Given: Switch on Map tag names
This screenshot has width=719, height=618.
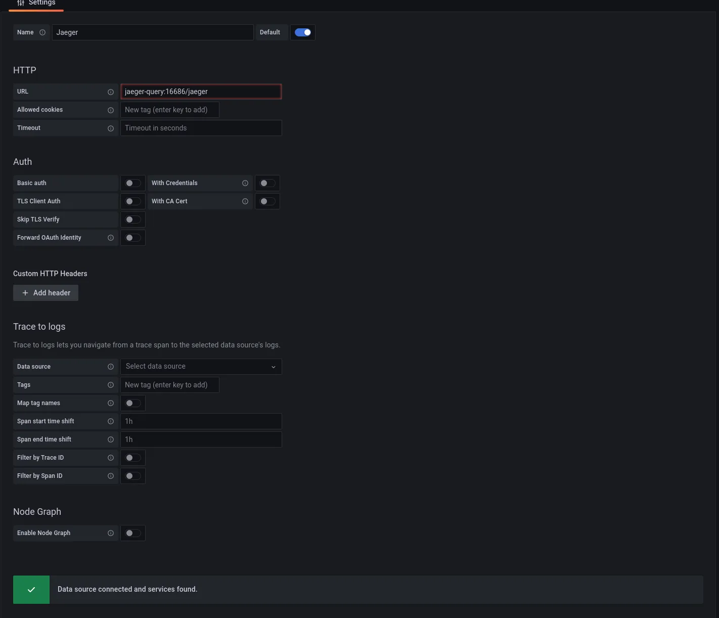Looking at the screenshot, I should [133, 403].
